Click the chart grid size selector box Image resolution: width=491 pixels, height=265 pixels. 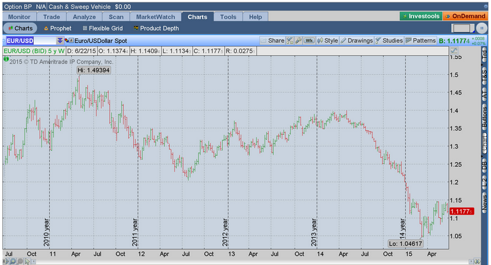pyautogui.click(x=463, y=28)
